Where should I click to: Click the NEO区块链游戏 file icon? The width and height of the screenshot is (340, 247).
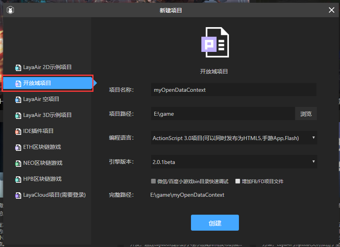18,163
